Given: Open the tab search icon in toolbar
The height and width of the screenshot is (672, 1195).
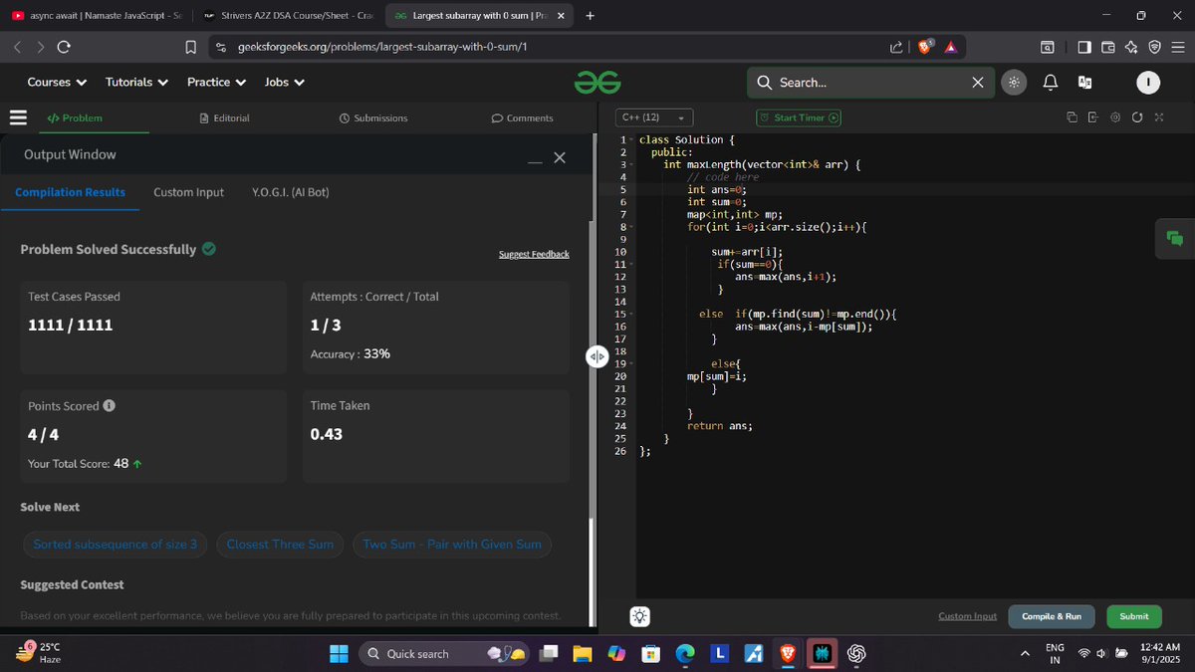Looking at the screenshot, I should coord(1048,47).
